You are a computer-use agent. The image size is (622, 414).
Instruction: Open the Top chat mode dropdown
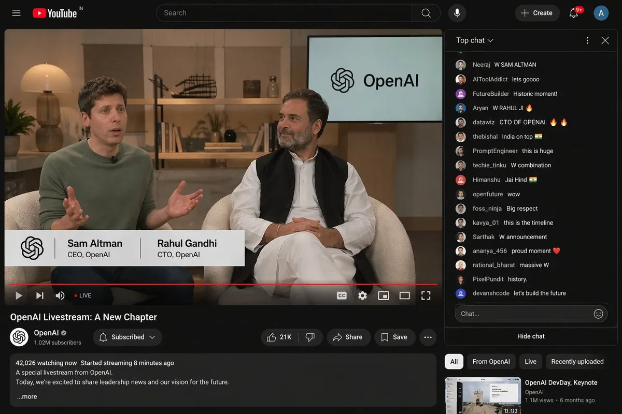pyautogui.click(x=473, y=40)
